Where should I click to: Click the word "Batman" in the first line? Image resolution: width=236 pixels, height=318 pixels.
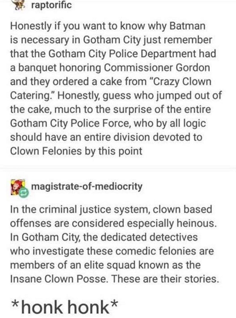point(187,26)
